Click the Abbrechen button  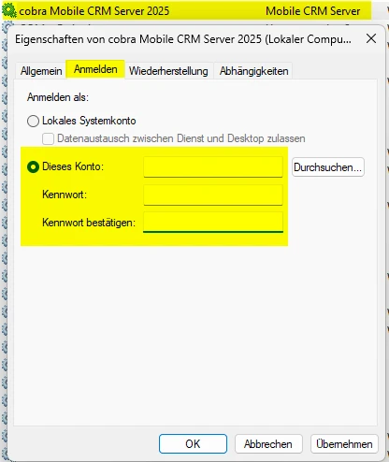tap(268, 443)
